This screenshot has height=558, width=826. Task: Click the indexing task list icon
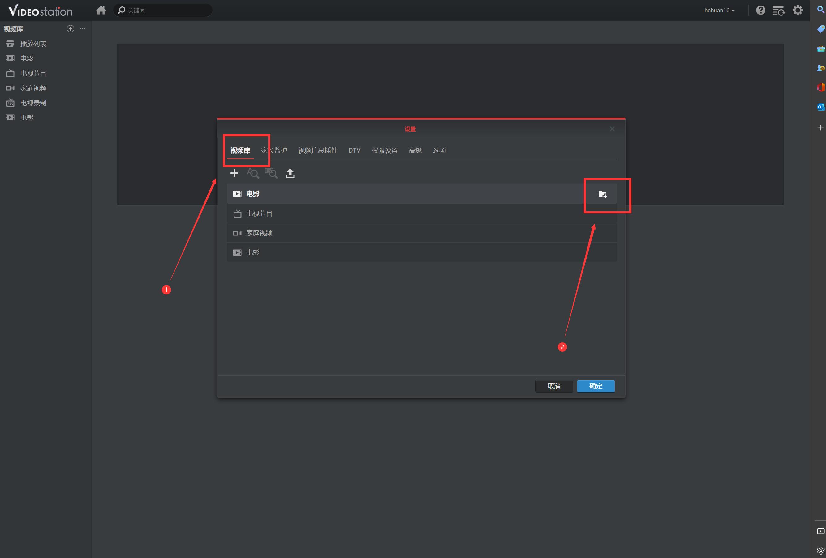pyautogui.click(x=778, y=10)
